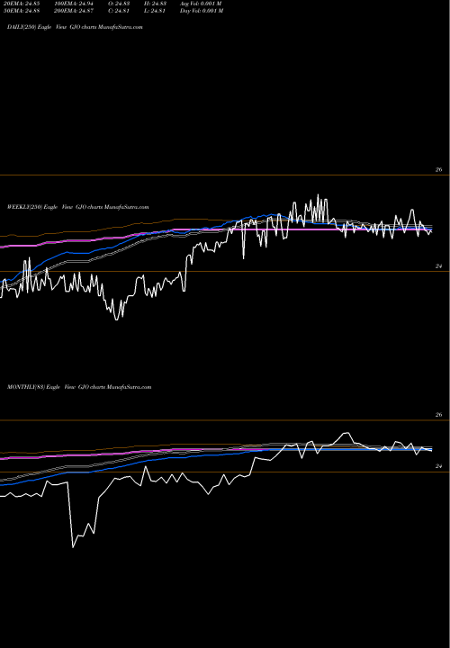Click the DAILY(250) Eagle View chart title
450x648 pixels.
point(75,27)
